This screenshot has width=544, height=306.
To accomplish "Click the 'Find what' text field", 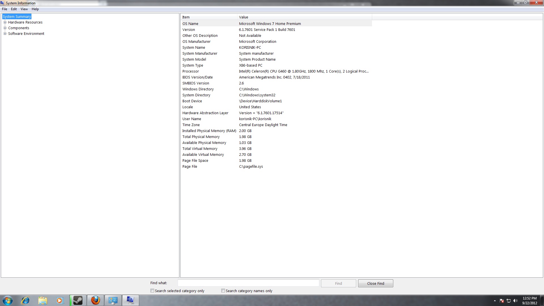I will [248, 283].
